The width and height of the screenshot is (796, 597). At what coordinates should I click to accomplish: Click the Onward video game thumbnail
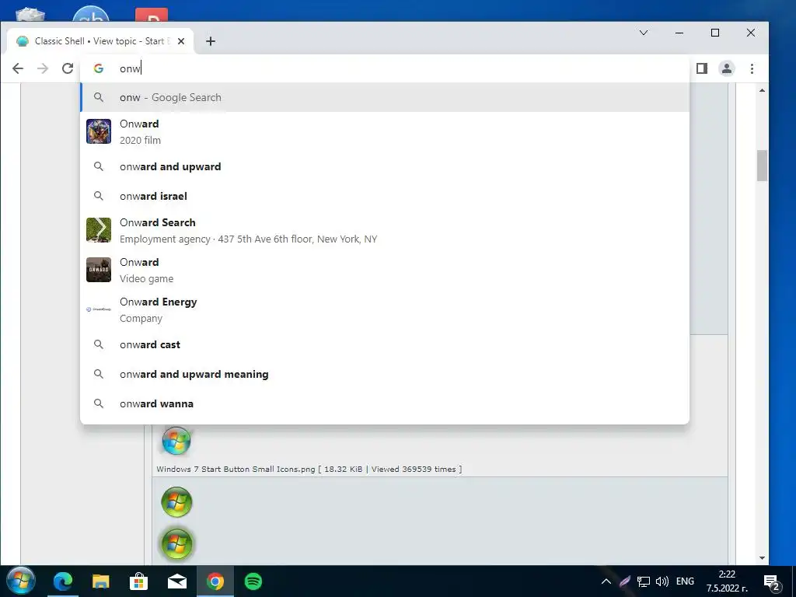[x=99, y=270]
